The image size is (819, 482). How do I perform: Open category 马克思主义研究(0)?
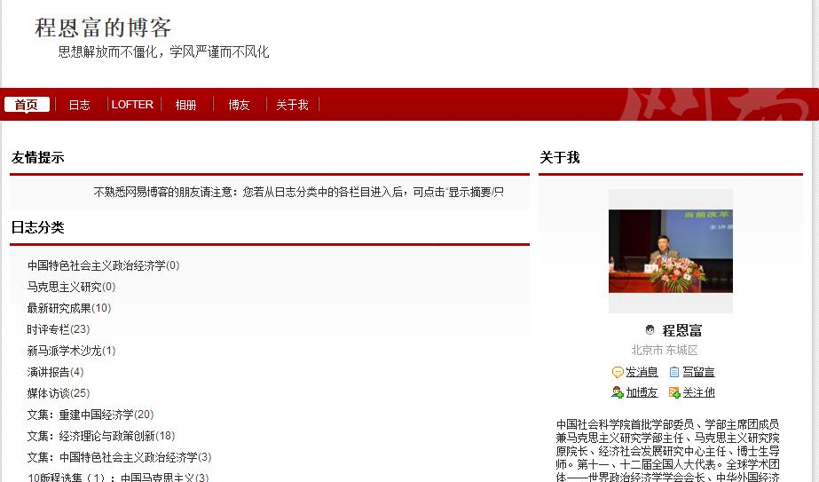[x=71, y=287]
